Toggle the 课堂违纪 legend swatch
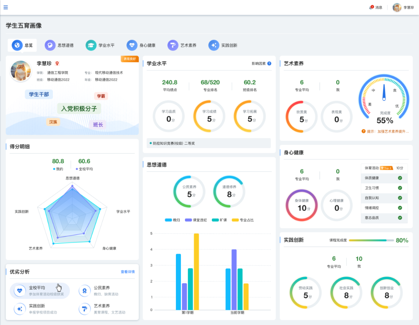Image resolution: width=419 pixels, height=325 pixels. tap(188, 220)
